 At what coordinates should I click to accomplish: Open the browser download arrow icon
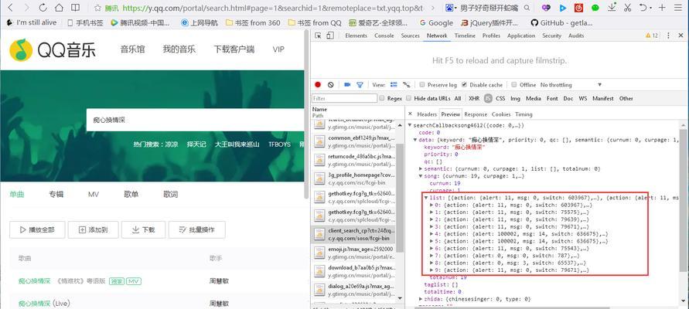(x=611, y=8)
